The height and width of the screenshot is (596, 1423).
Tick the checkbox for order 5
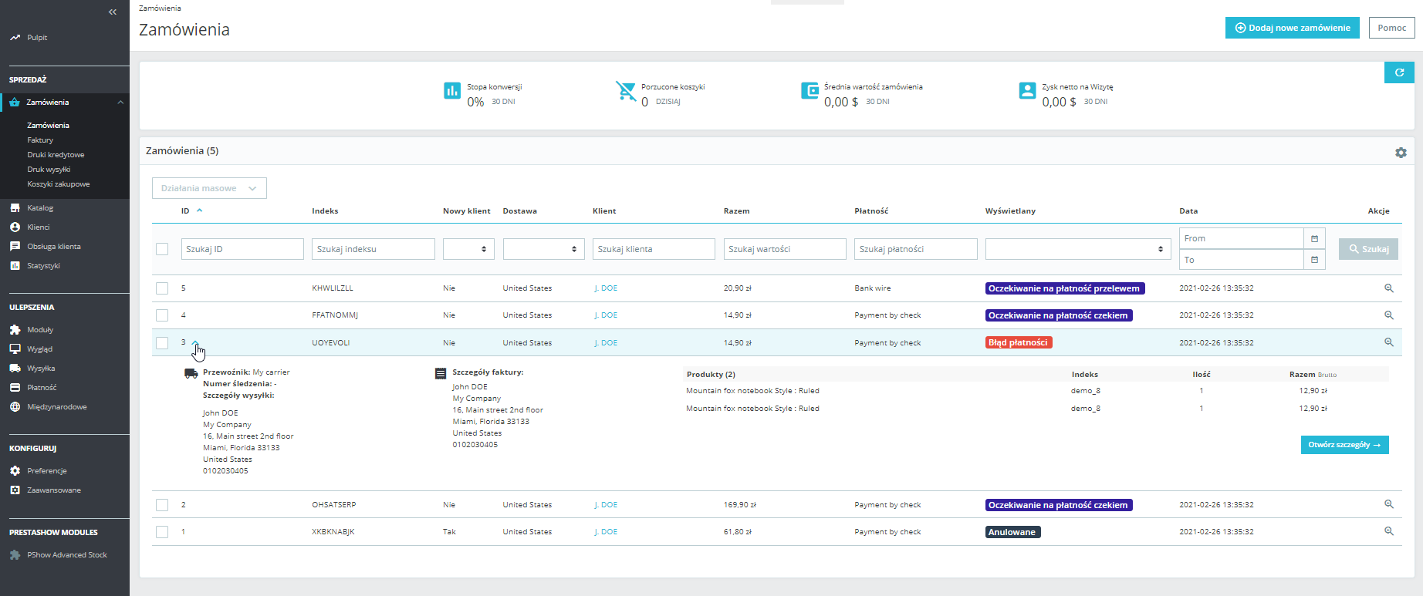tap(162, 288)
